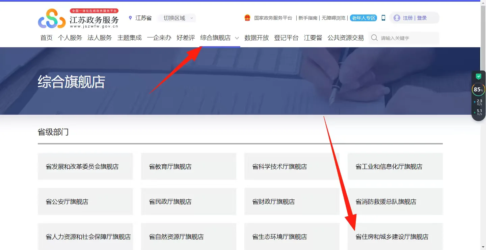Click the user avatar icon near 注册
Screen dimensions: 486x250
[397, 18]
